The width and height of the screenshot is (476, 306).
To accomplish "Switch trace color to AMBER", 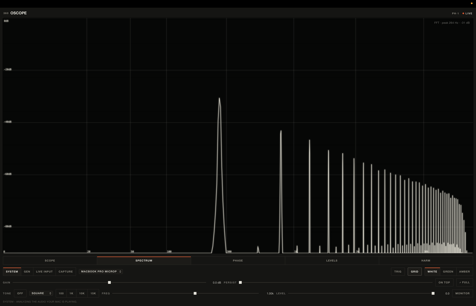I will click(465, 271).
